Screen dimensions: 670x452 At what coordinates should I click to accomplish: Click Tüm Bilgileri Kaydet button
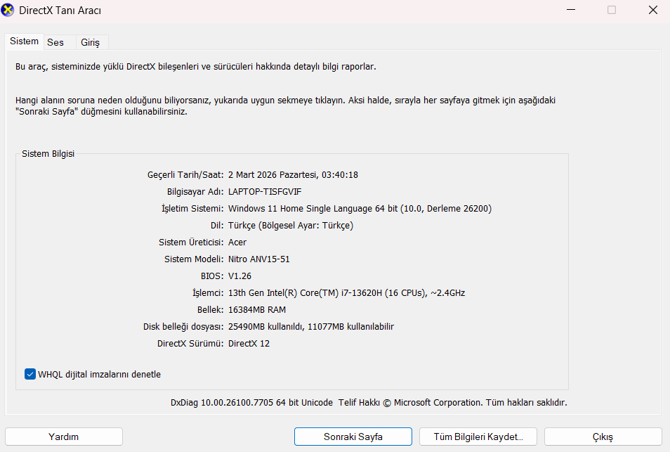pos(478,437)
